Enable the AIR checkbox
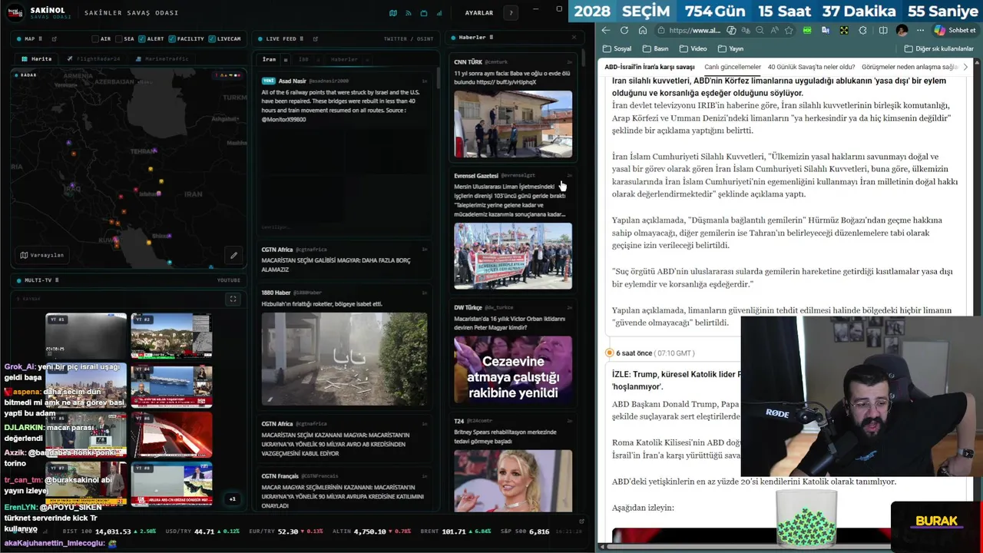983x553 pixels. coord(95,38)
